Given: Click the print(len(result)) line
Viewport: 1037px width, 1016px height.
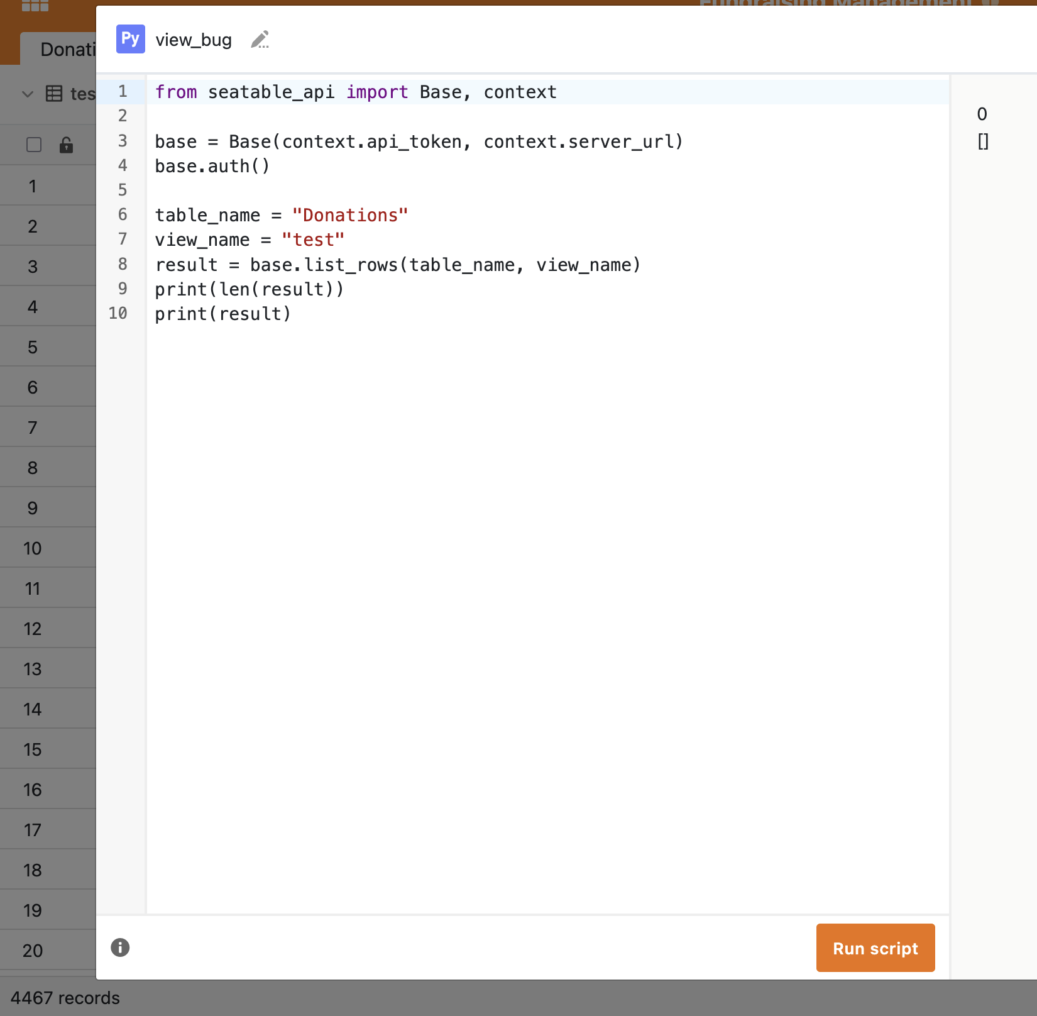Looking at the screenshot, I should point(250,289).
